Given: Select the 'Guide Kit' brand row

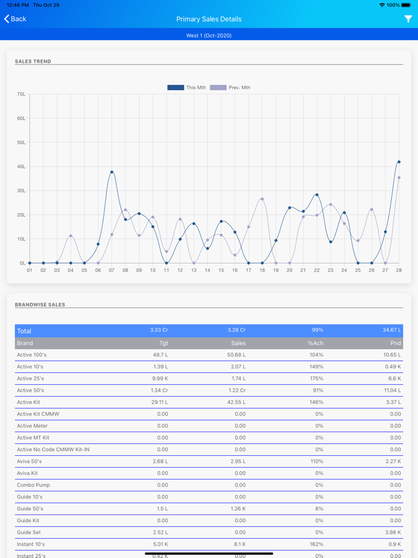Looking at the screenshot, I should tap(209, 520).
